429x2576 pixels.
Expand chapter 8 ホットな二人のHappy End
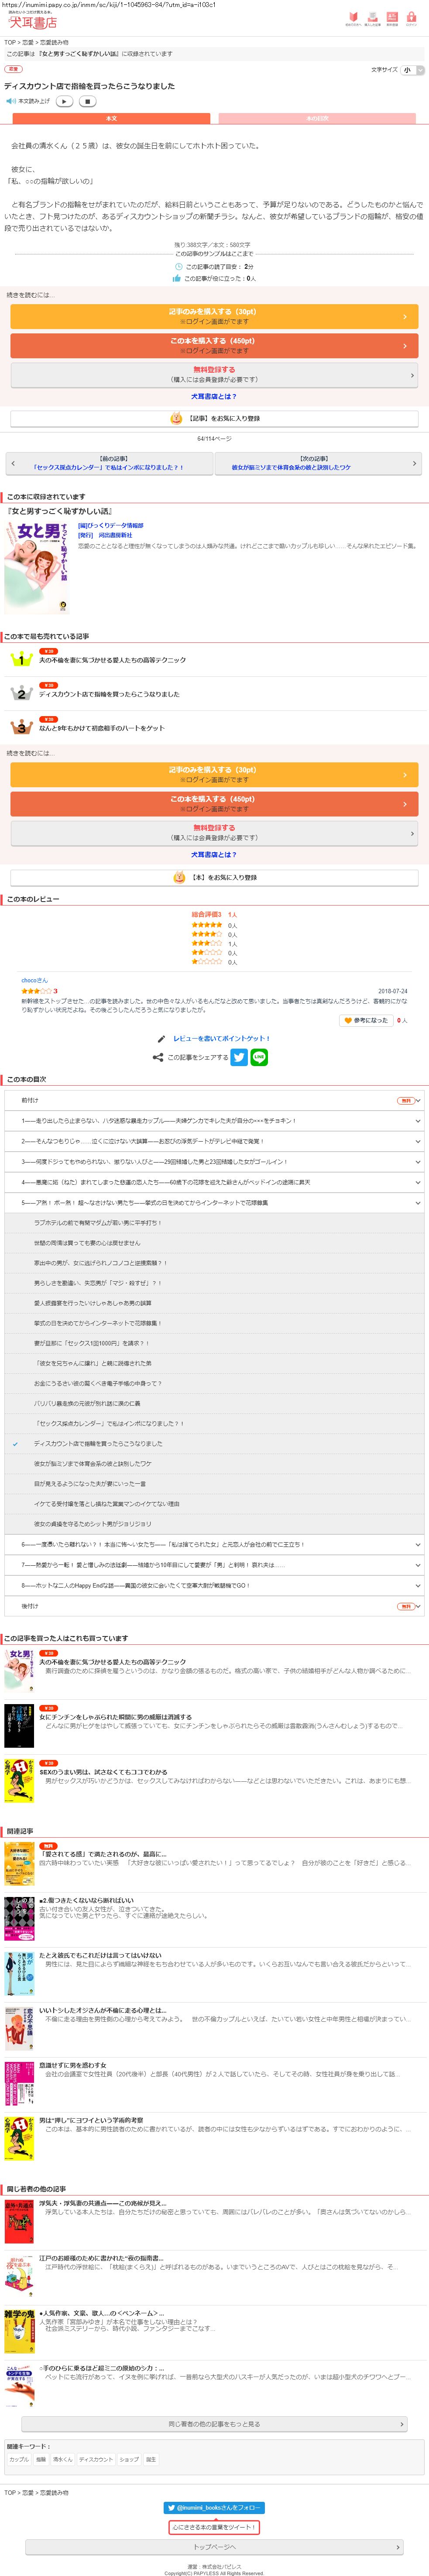(x=214, y=1585)
